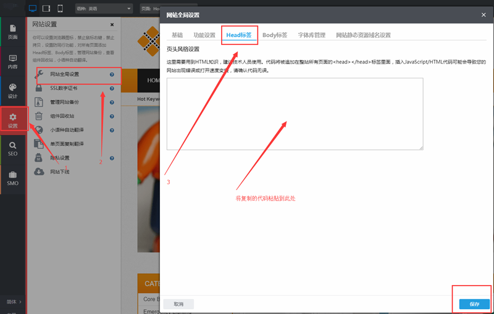Switch to desktop preview mode
Viewport: 494px width, 314px height.
coord(33,9)
